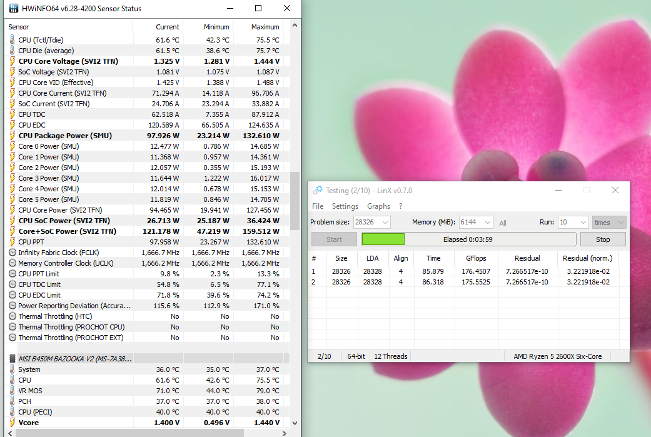The image size is (651, 437).
Task: Click the lightning icon beside CPU Package Power
Action: [13, 136]
